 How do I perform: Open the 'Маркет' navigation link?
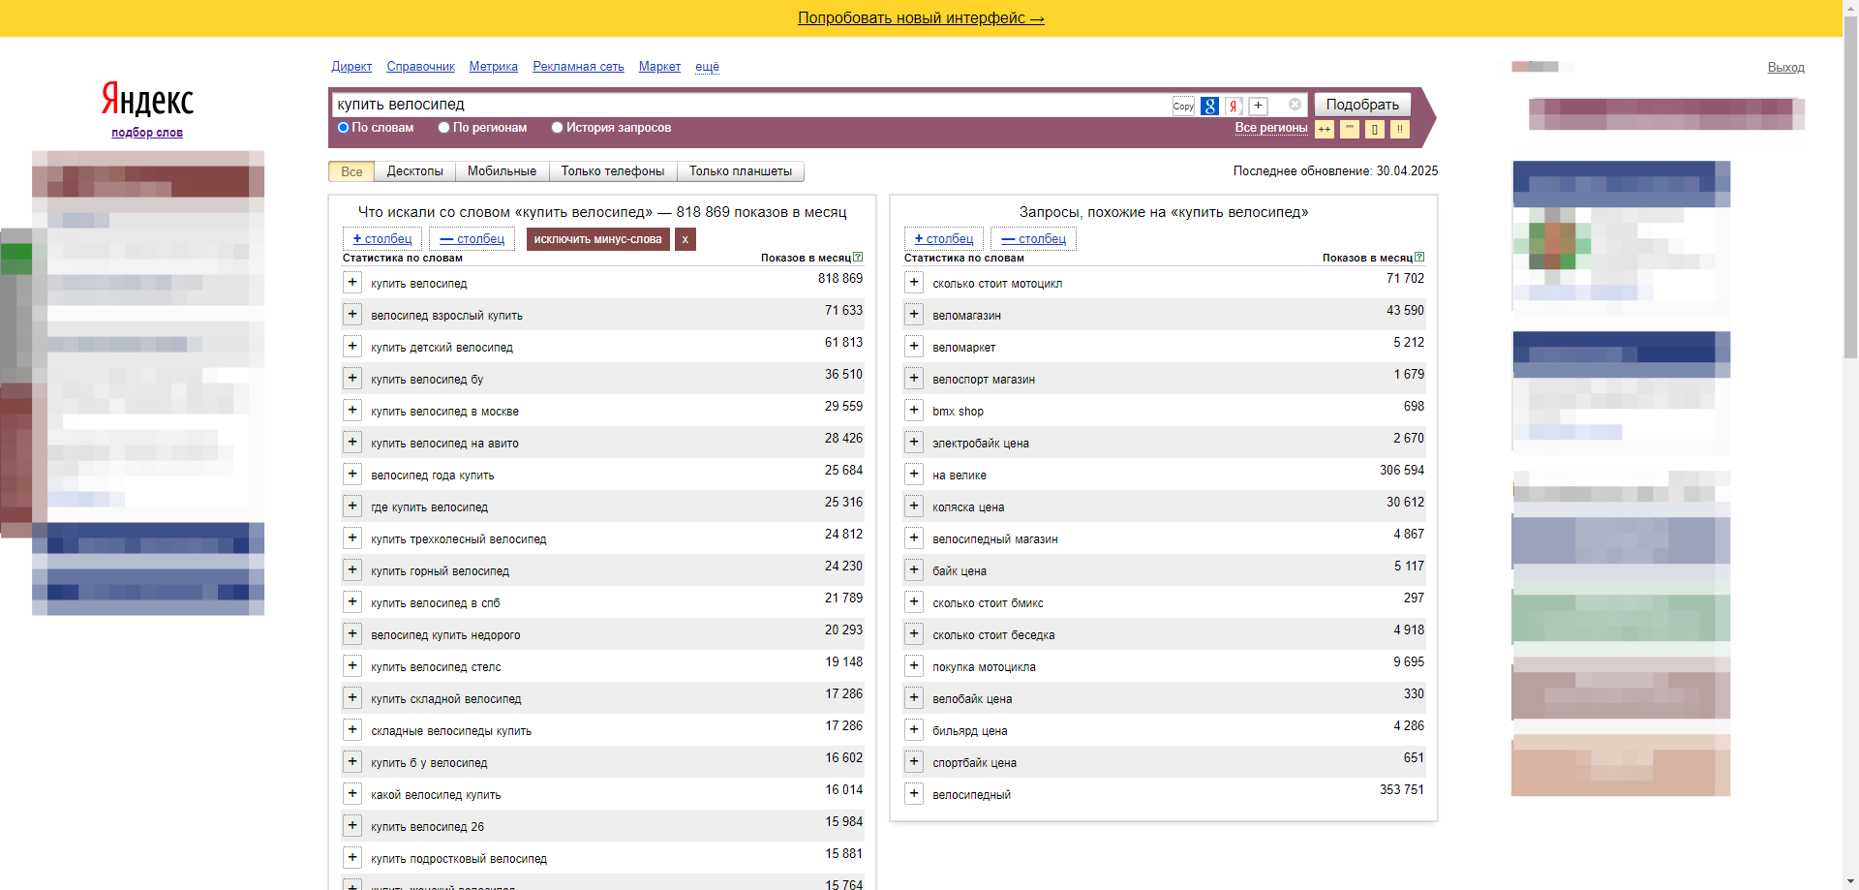click(x=659, y=67)
